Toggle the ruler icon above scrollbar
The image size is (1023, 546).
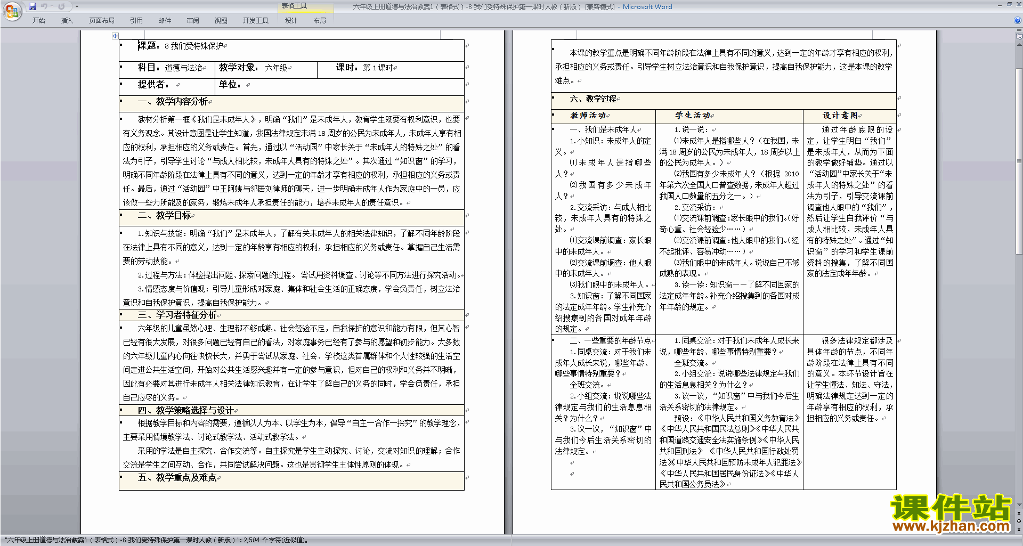1019,37
